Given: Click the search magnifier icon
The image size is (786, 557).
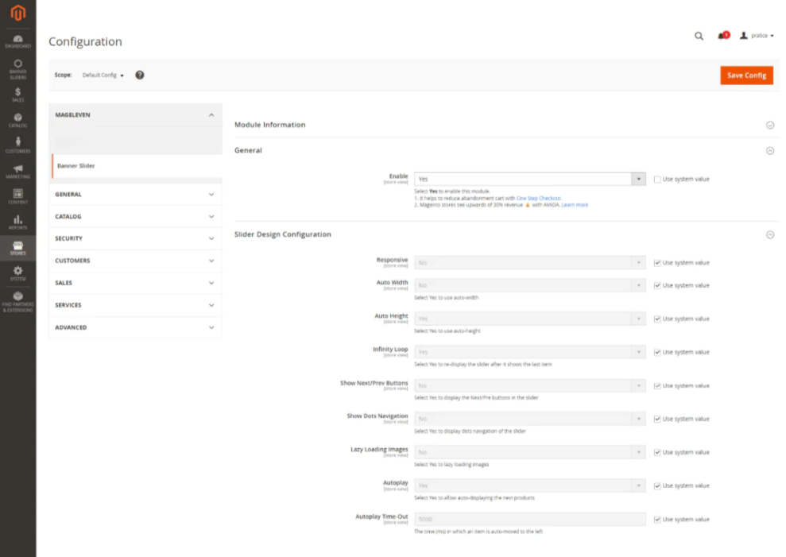Looking at the screenshot, I should coord(699,36).
